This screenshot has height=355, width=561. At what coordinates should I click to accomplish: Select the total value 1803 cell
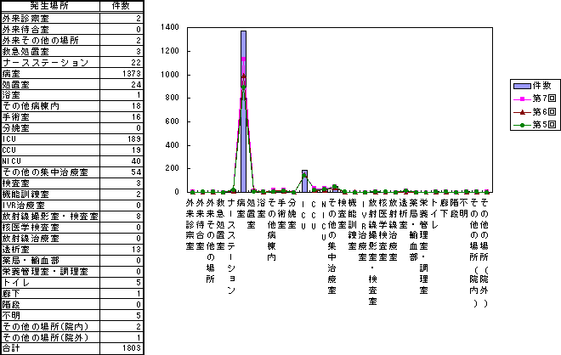tap(122, 348)
